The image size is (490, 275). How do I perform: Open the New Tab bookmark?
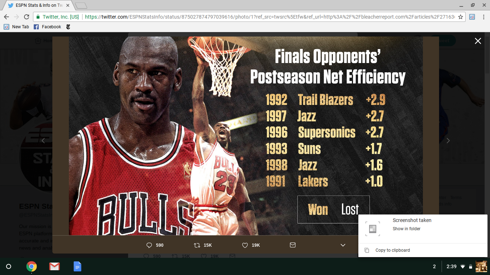[x=17, y=27]
